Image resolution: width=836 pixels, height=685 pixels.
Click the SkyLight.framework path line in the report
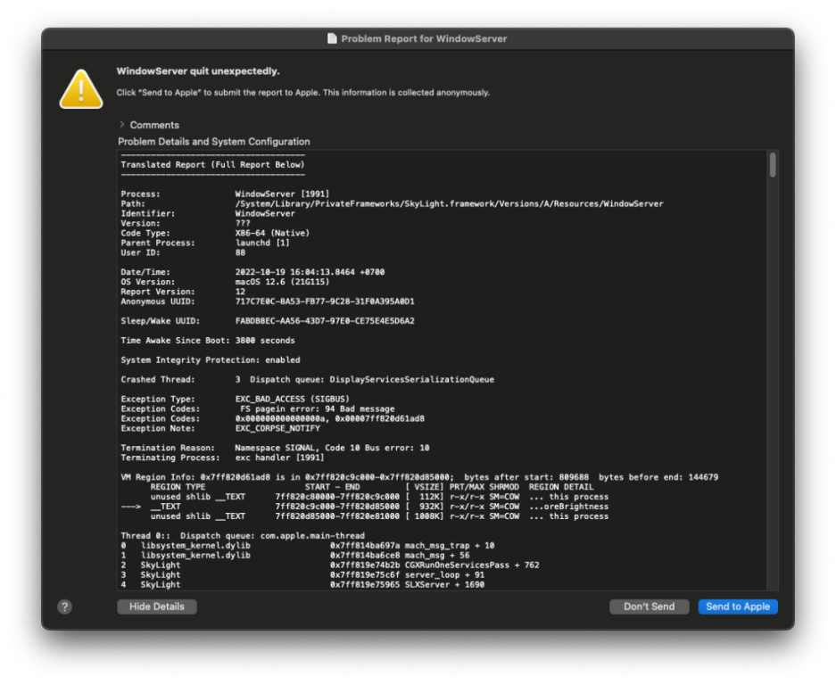click(x=449, y=203)
